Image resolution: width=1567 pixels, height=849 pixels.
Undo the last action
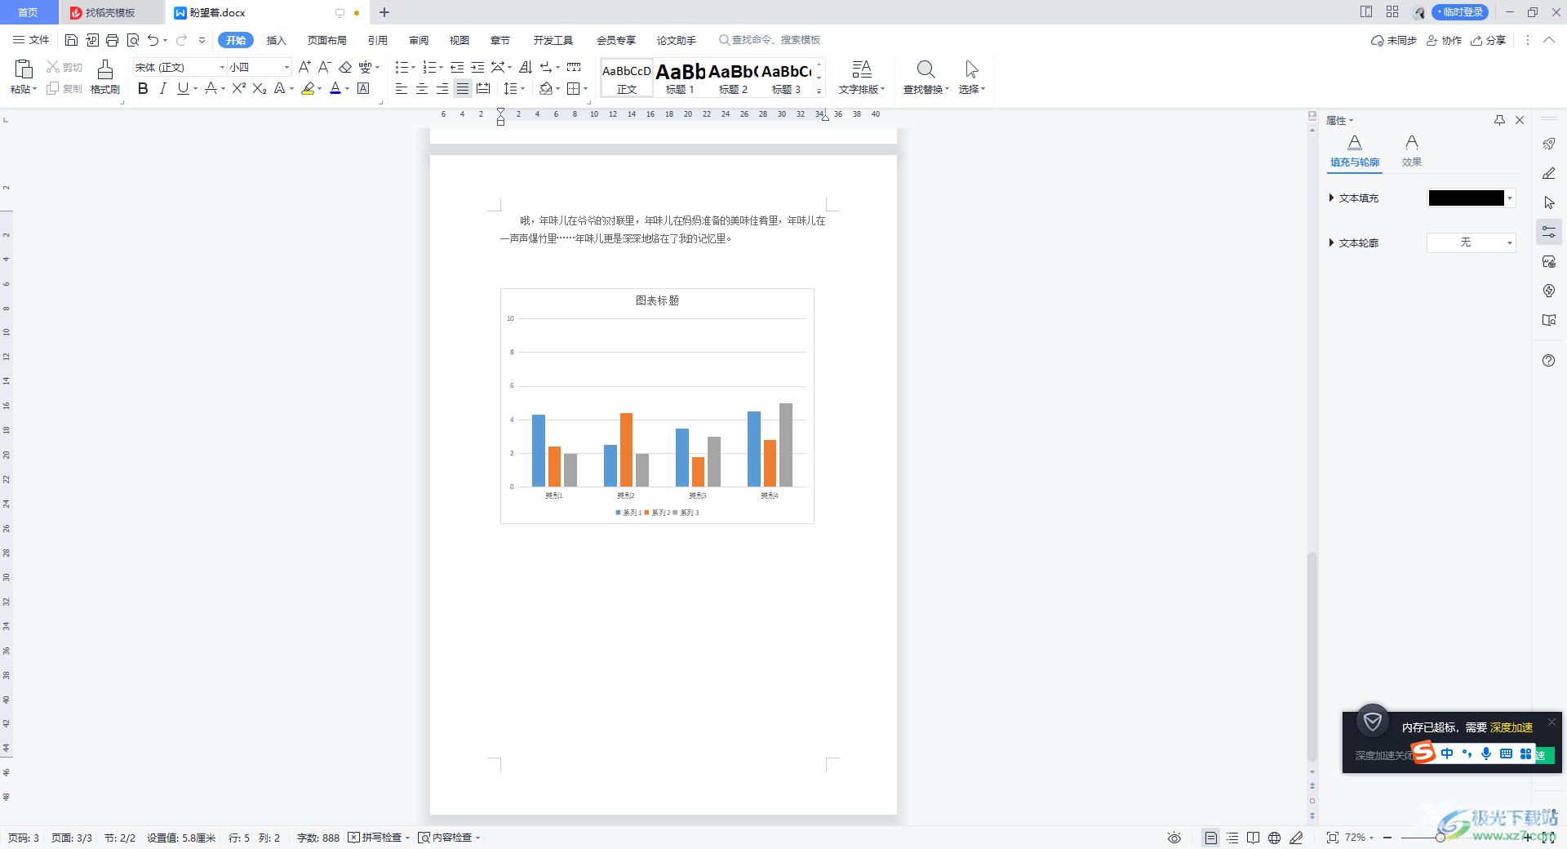153,40
